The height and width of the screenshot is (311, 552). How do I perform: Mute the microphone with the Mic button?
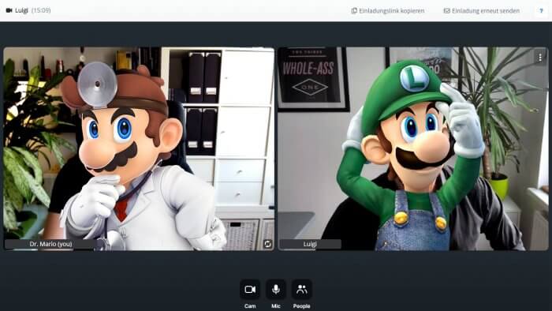276,290
